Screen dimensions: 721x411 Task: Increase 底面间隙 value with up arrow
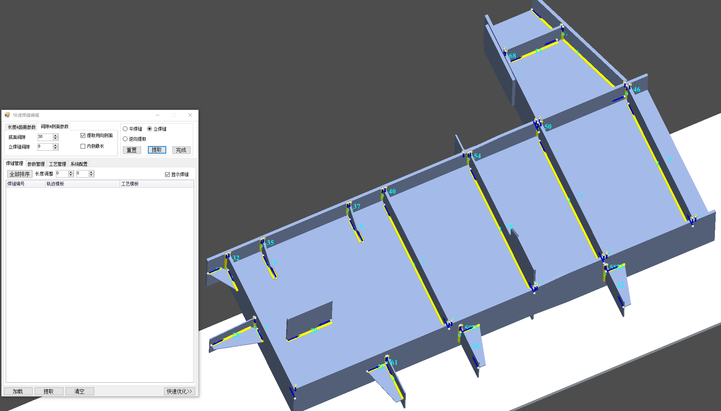(x=56, y=135)
